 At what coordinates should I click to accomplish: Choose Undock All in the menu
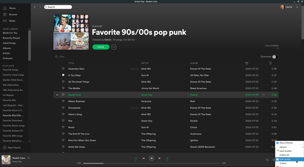290,155
